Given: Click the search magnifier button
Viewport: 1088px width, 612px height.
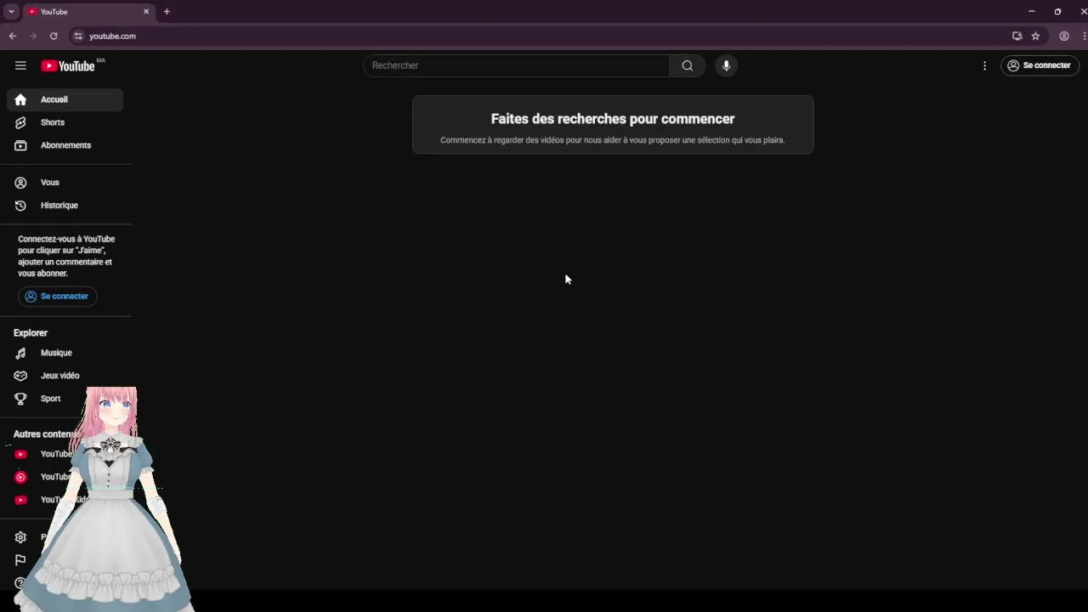Looking at the screenshot, I should point(687,65).
